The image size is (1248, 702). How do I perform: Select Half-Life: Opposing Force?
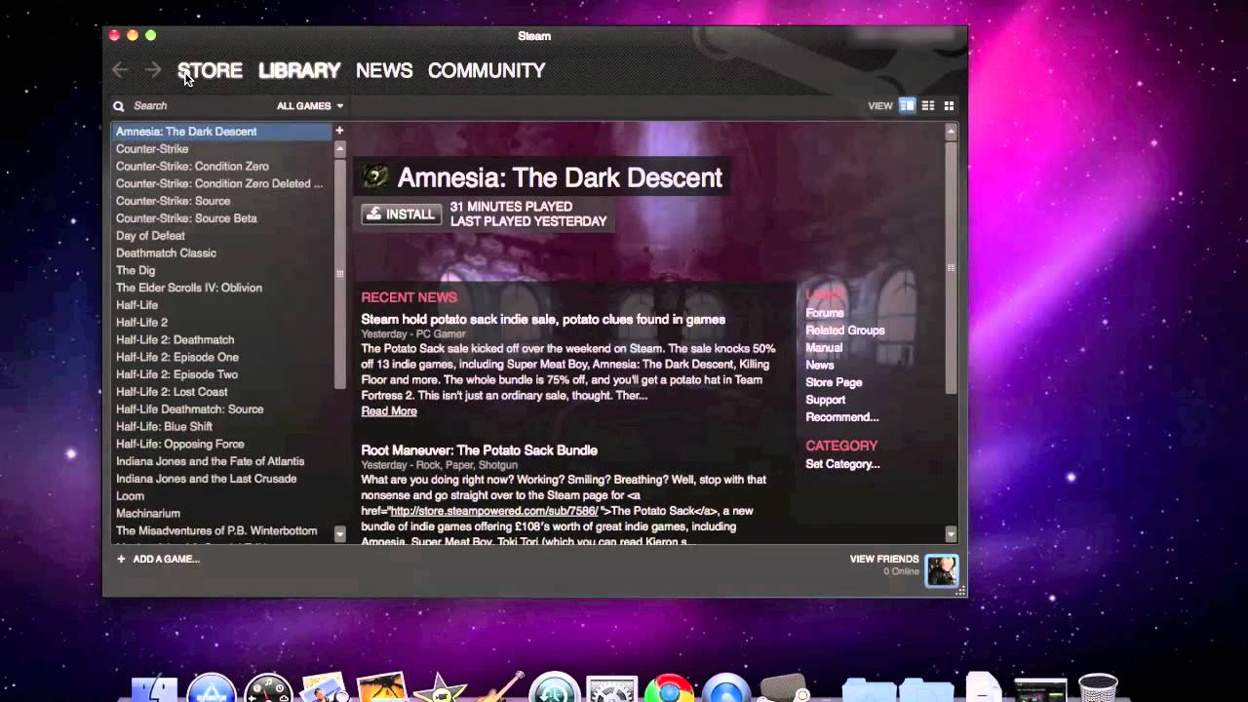point(222,445)
